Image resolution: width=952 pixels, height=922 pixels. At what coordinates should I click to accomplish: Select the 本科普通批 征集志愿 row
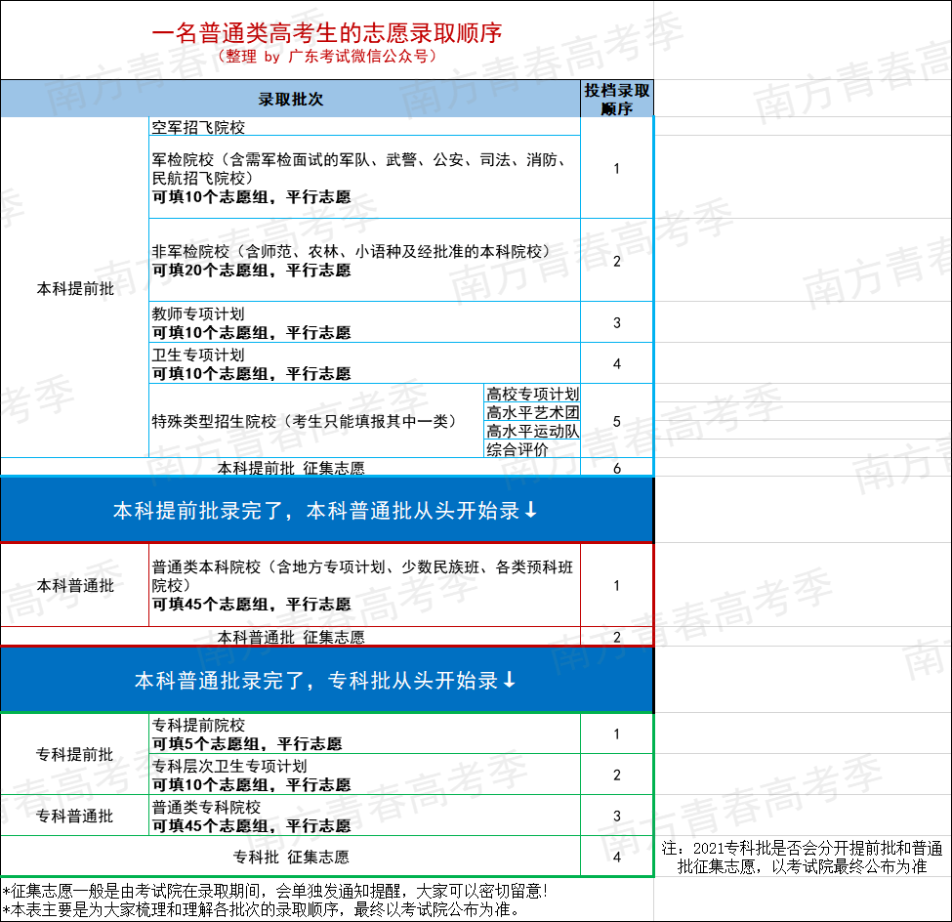(290, 636)
